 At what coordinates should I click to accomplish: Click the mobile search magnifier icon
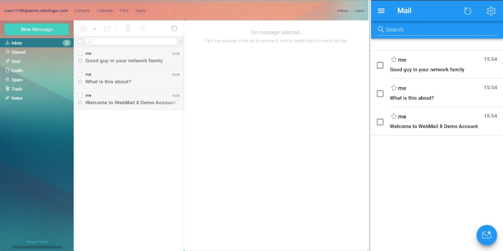[x=381, y=29]
